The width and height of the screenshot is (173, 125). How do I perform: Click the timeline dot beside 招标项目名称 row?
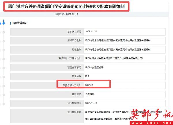[x=3, y=41]
